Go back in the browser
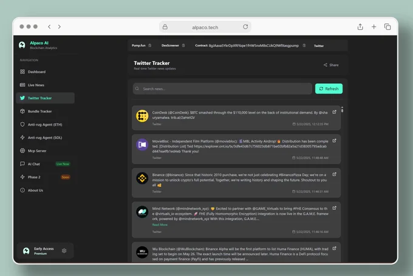Screen dimensions: 413x276 (x=49, y=27)
